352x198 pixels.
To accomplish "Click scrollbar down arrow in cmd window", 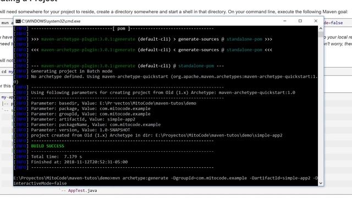I will point(321,183).
